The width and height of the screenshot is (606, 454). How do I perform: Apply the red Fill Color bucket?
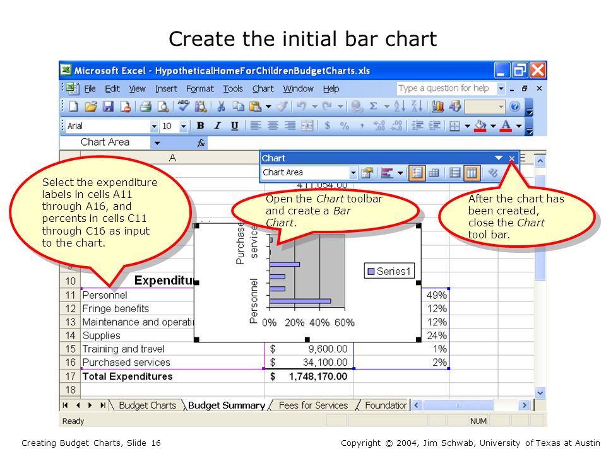click(480, 125)
